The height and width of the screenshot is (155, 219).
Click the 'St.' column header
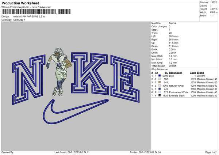click(166, 73)
